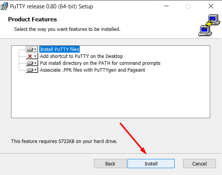
Task: Click the drive icon beside Install PuTTY files
Action: pos(30,49)
